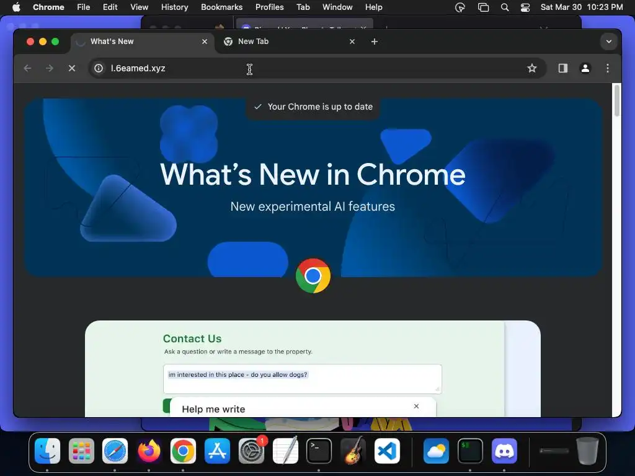Toggle the Chrome side panel
Screen dimensions: 635x476
coord(563,68)
